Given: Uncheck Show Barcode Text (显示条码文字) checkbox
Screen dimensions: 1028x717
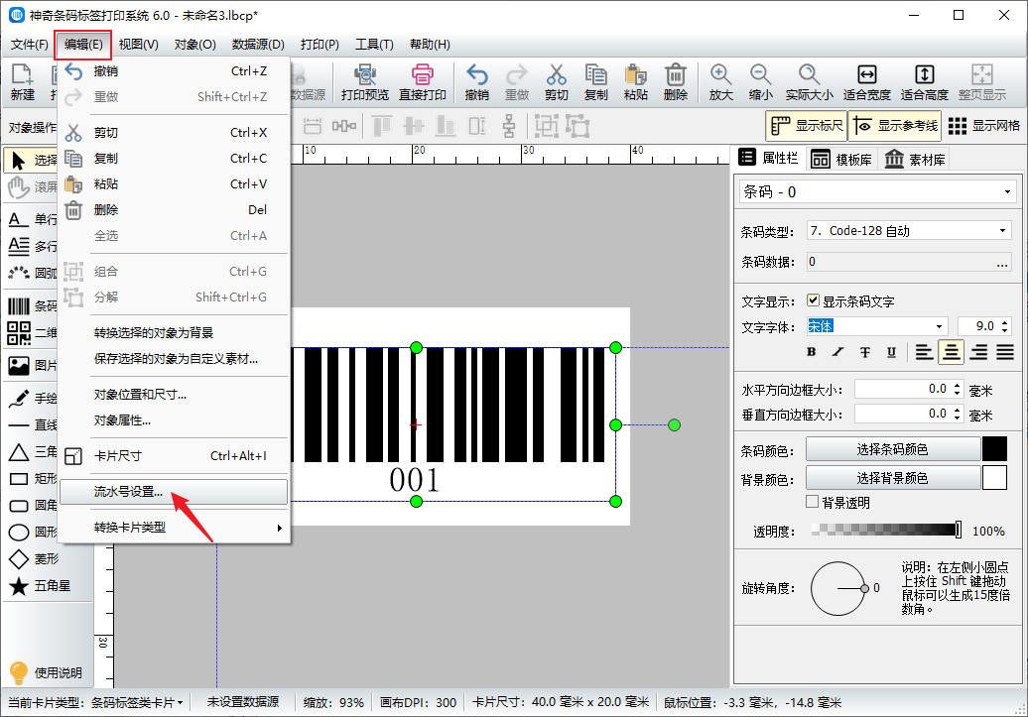Looking at the screenshot, I should coord(813,300).
